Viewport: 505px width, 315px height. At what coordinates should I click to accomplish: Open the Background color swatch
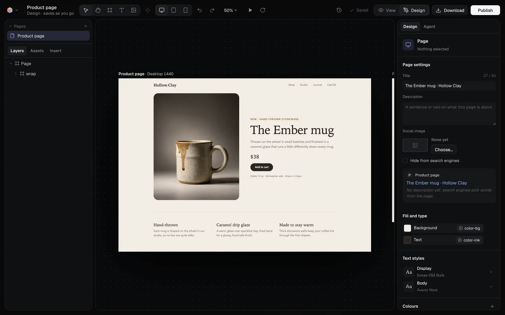[x=407, y=228]
